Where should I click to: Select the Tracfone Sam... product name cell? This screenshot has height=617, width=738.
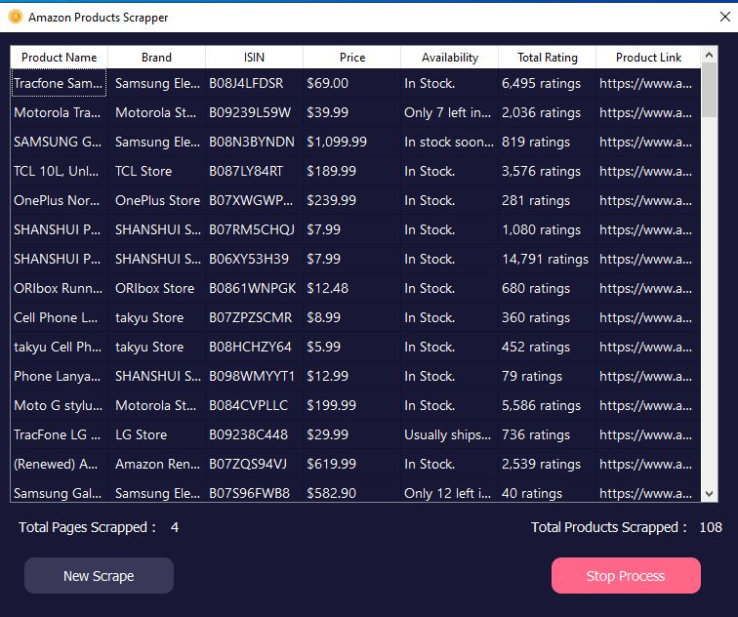pos(60,83)
